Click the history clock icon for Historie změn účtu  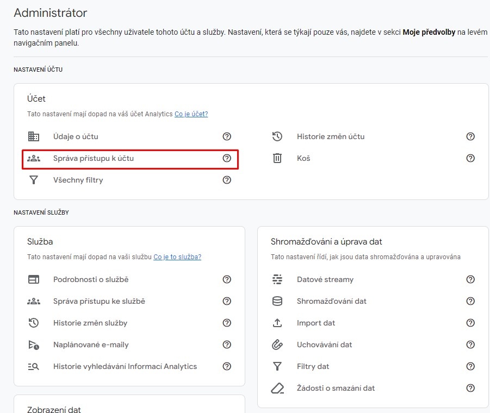[x=277, y=136]
